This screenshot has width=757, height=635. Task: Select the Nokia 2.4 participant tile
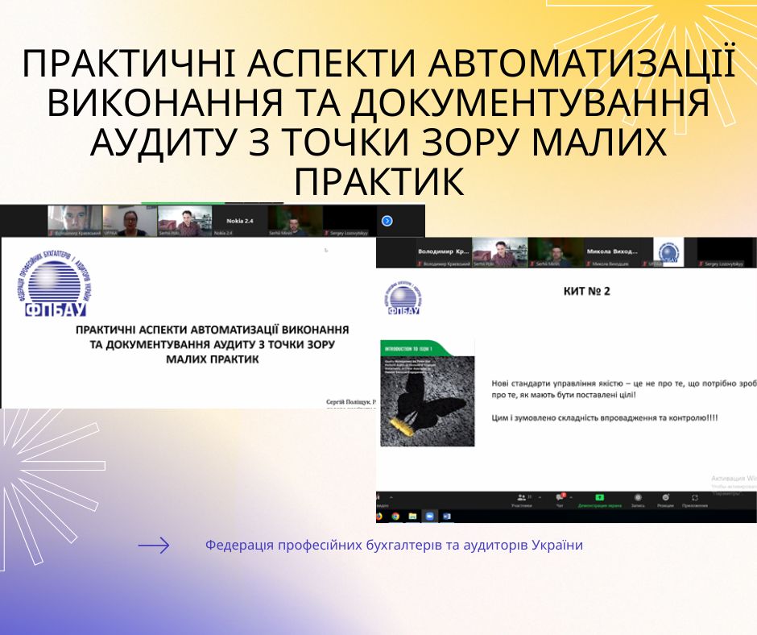point(240,221)
